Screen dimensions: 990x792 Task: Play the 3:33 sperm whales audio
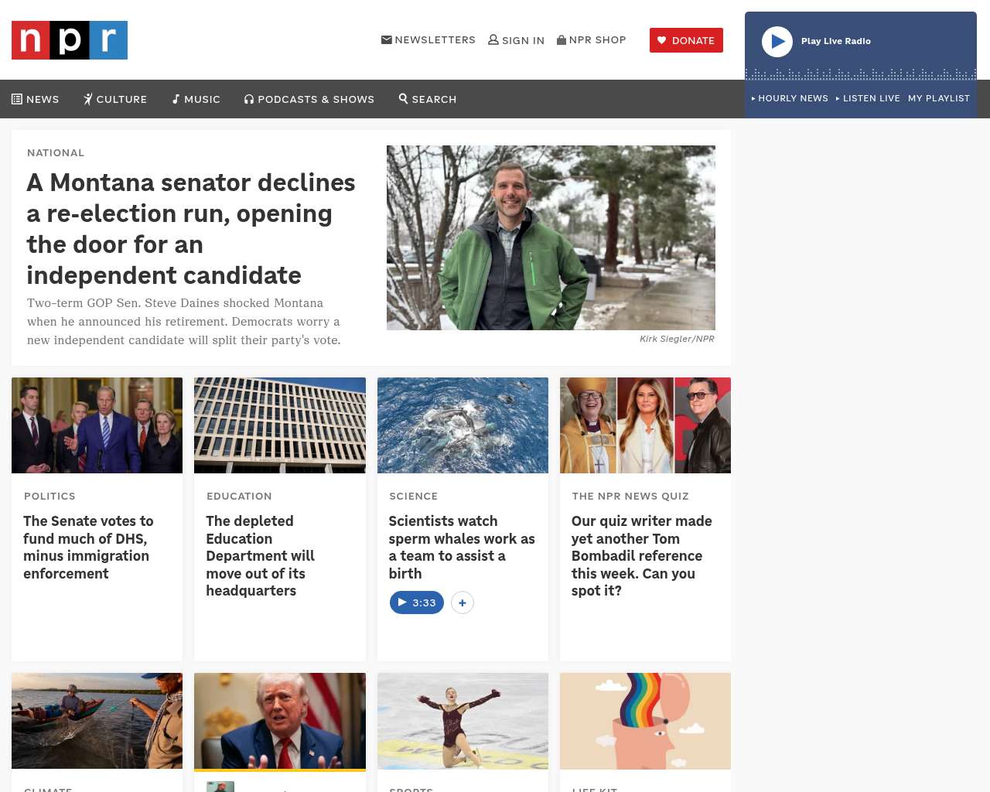[416, 603]
